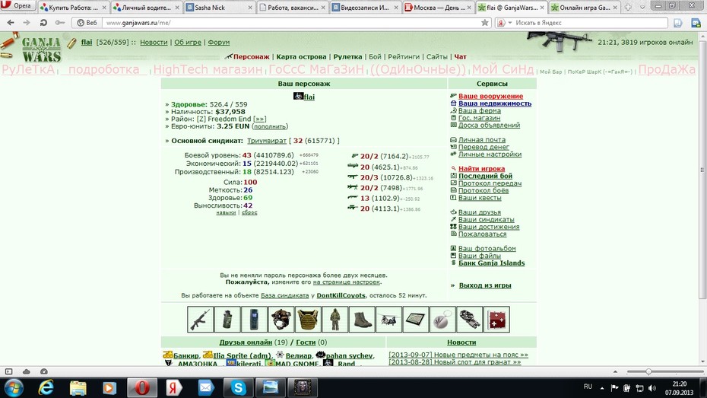Click 'Выход из игры' to log out
This screenshot has height=398, width=707.
pyautogui.click(x=485, y=285)
